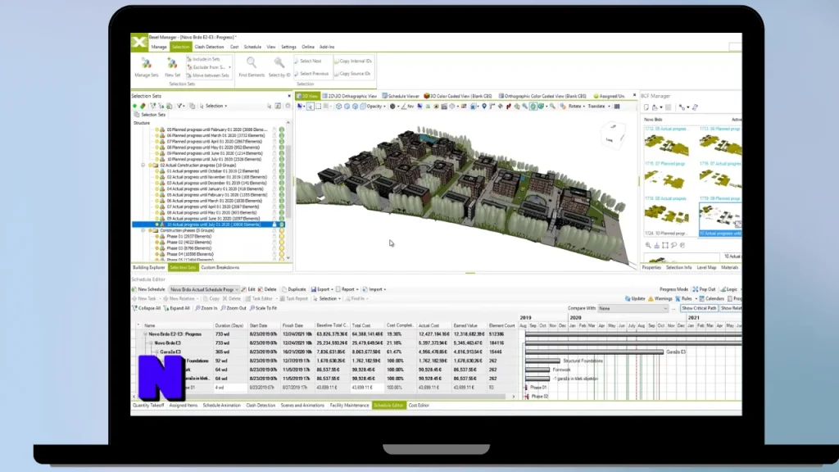Open Compare With dropdown

[633, 309]
